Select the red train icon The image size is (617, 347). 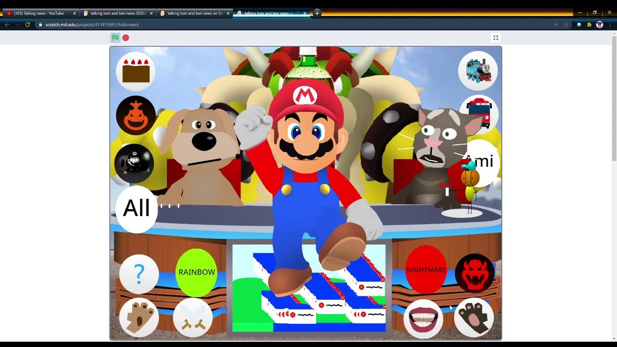tap(479, 113)
